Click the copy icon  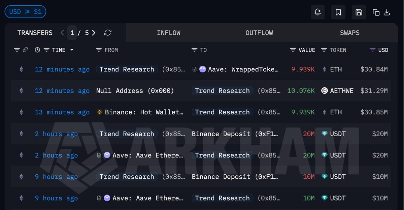pos(376,12)
